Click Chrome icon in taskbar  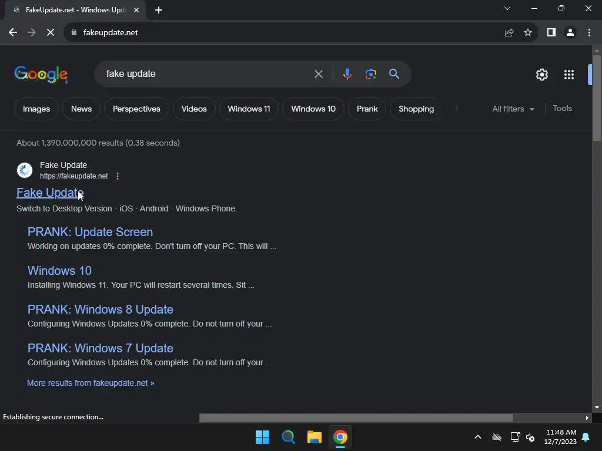pos(340,437)
